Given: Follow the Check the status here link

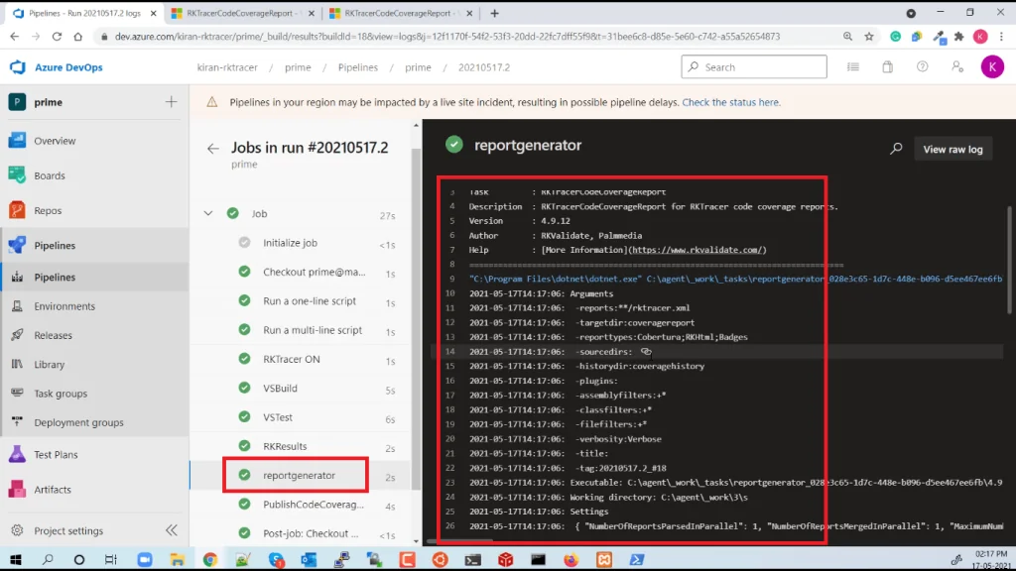Looking at the screenshot, I should (x=731, y=102).
